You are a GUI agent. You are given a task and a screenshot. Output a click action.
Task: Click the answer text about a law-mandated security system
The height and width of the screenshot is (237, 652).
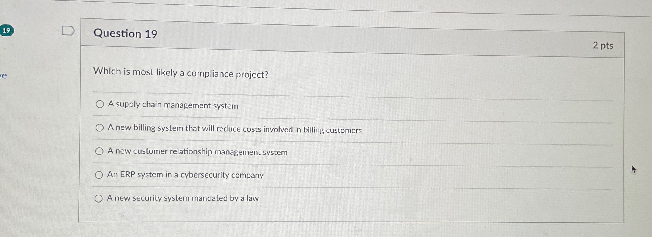coord(183,198)
